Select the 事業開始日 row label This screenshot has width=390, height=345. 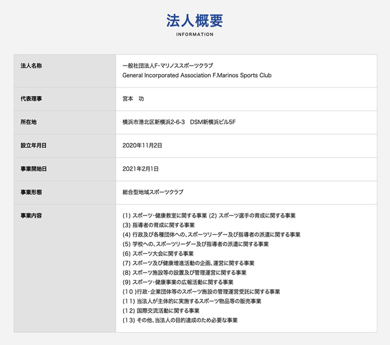33,169
